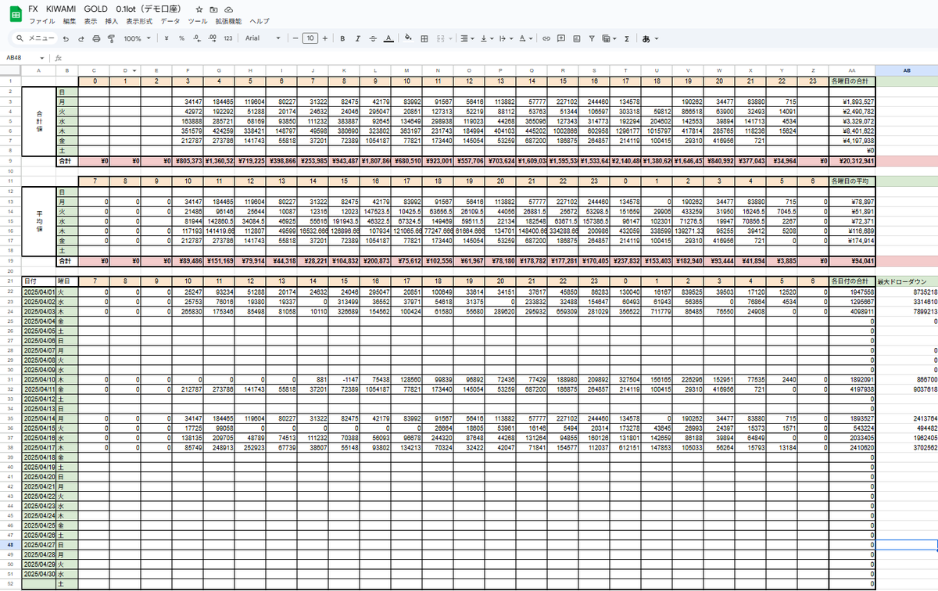Click the merge cells icon
The height and width of the screenshot is (591, 938).
point(439,38)
